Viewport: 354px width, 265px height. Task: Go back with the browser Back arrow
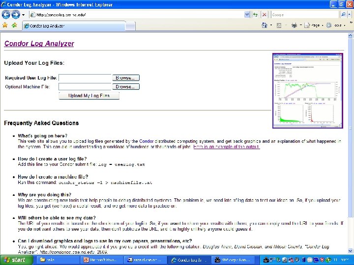(x=6, y=15)
